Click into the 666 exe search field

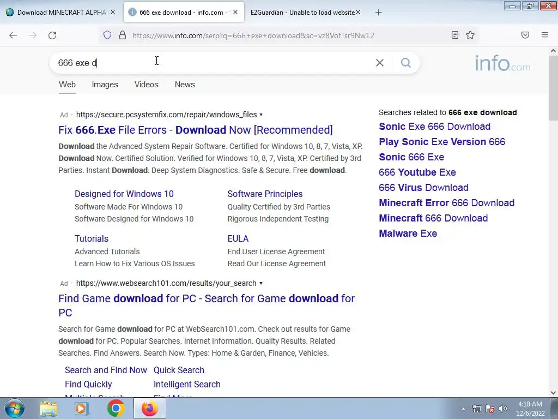214,63
